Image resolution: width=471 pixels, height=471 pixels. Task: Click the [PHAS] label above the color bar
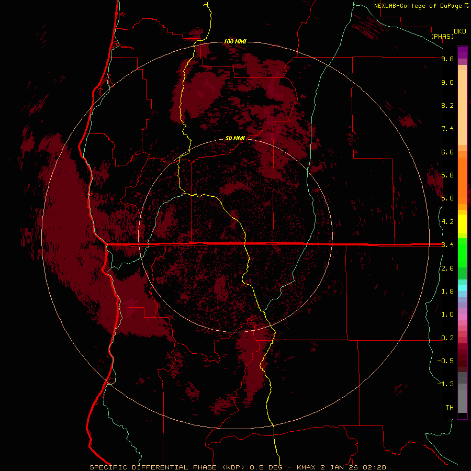click(x=442, y=36)
